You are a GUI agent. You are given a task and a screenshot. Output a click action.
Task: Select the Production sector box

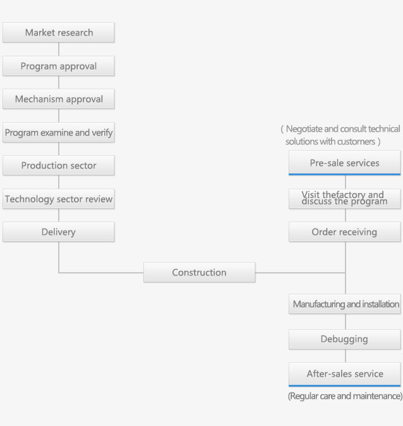(x=59, y=165)
